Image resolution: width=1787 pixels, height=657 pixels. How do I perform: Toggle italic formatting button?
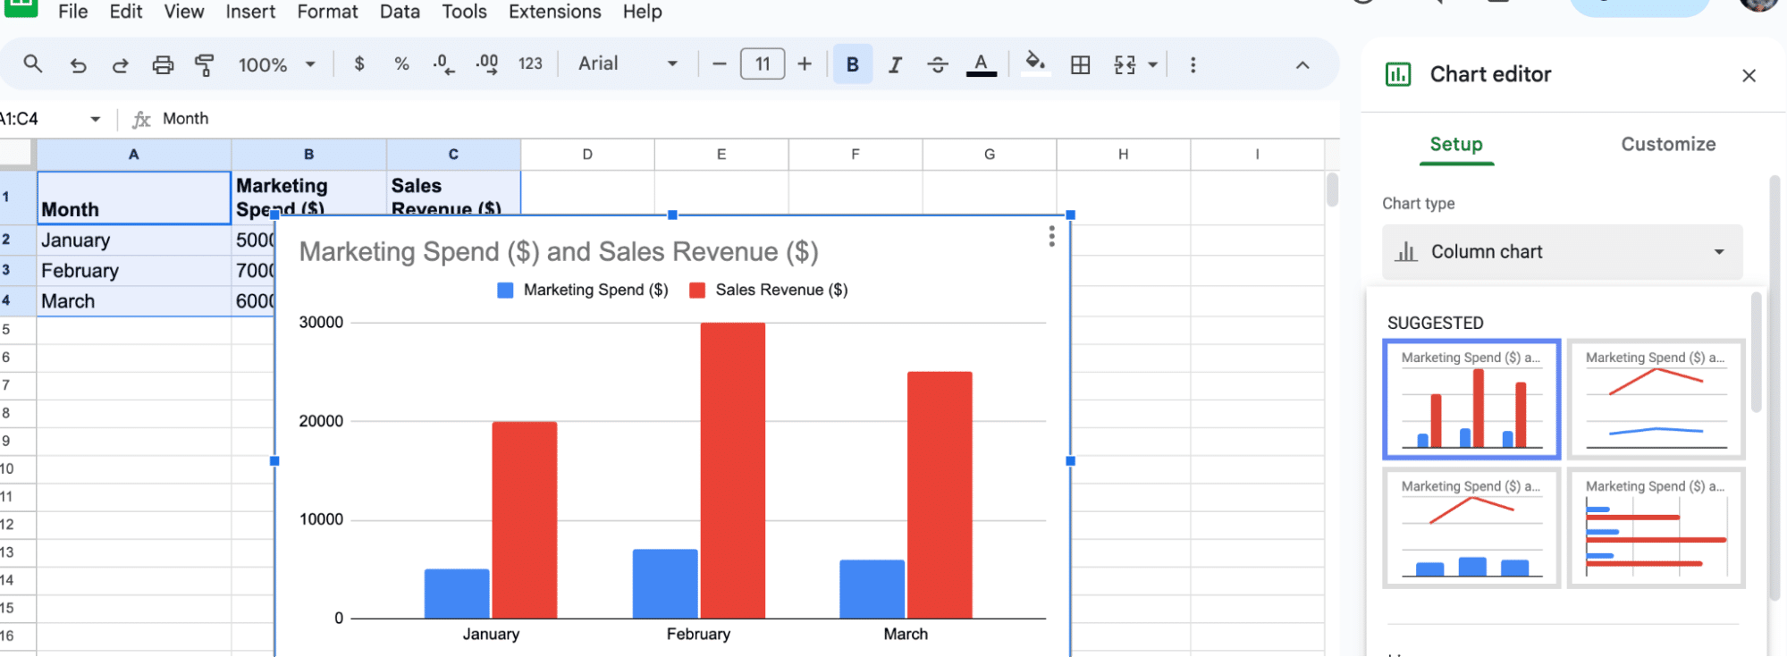(895, 65)
